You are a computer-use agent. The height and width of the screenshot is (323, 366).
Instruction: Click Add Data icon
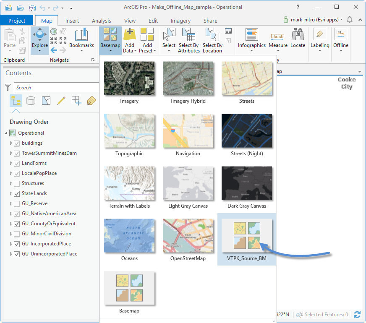(130, 34)
